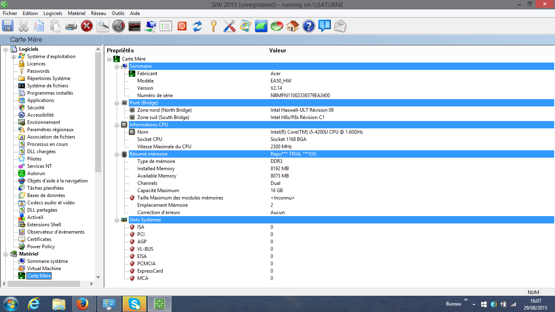Select Licences in the sidebar tree
Image resolution: width=555 pixels, height=312 pixels.
[x=36, y=64]
